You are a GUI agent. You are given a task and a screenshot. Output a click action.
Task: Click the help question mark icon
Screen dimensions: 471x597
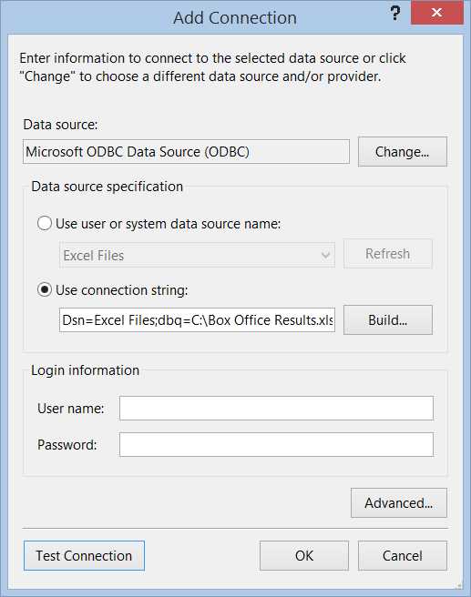coord(395,14)
